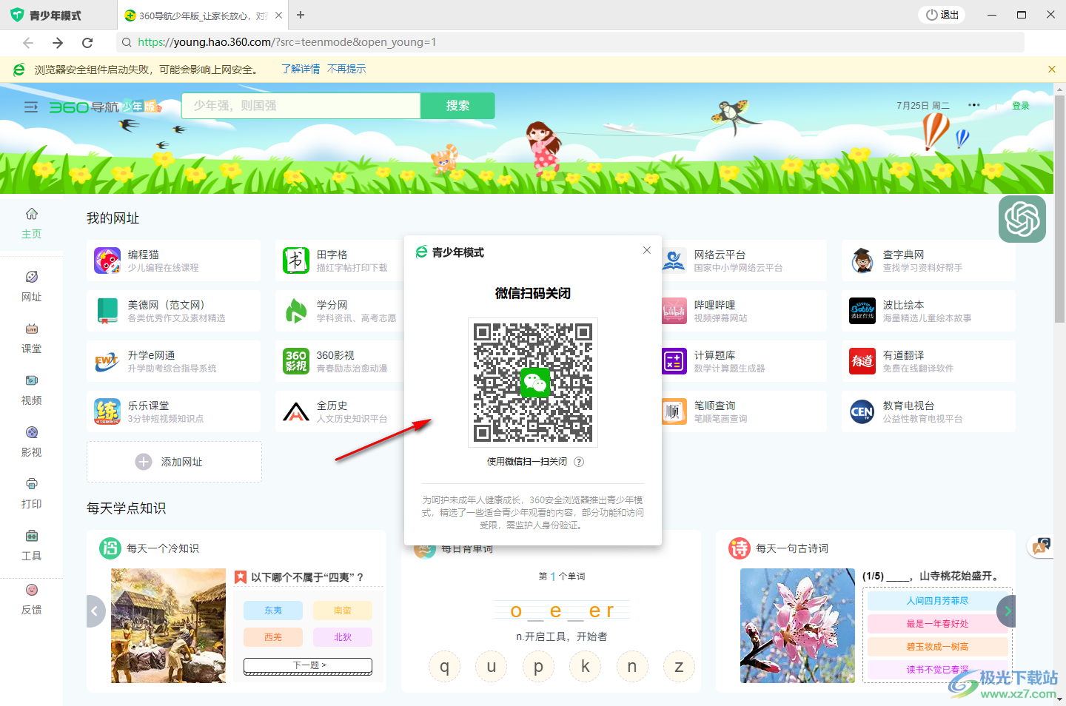Go to 主页 in left sidebar
1066x706 pixels.
[x=31, y=223]
